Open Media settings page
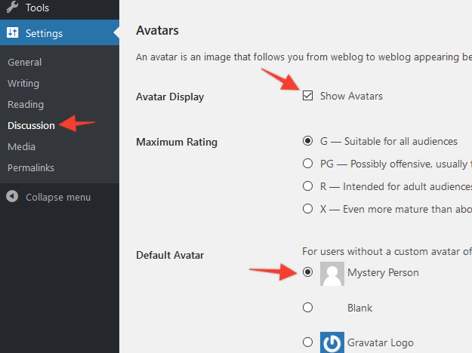The height and width of the screenshot is (353, 472). point(21,147)
